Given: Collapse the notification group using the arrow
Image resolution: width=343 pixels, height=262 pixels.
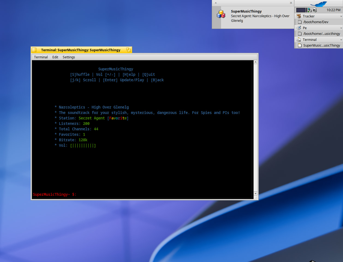Looking at the screenshot, I should 216,3.
